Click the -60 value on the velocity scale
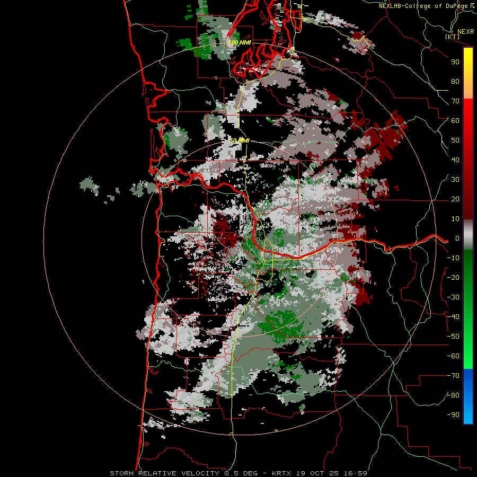This screenshot has width=477, height=477. click(453, 356)
